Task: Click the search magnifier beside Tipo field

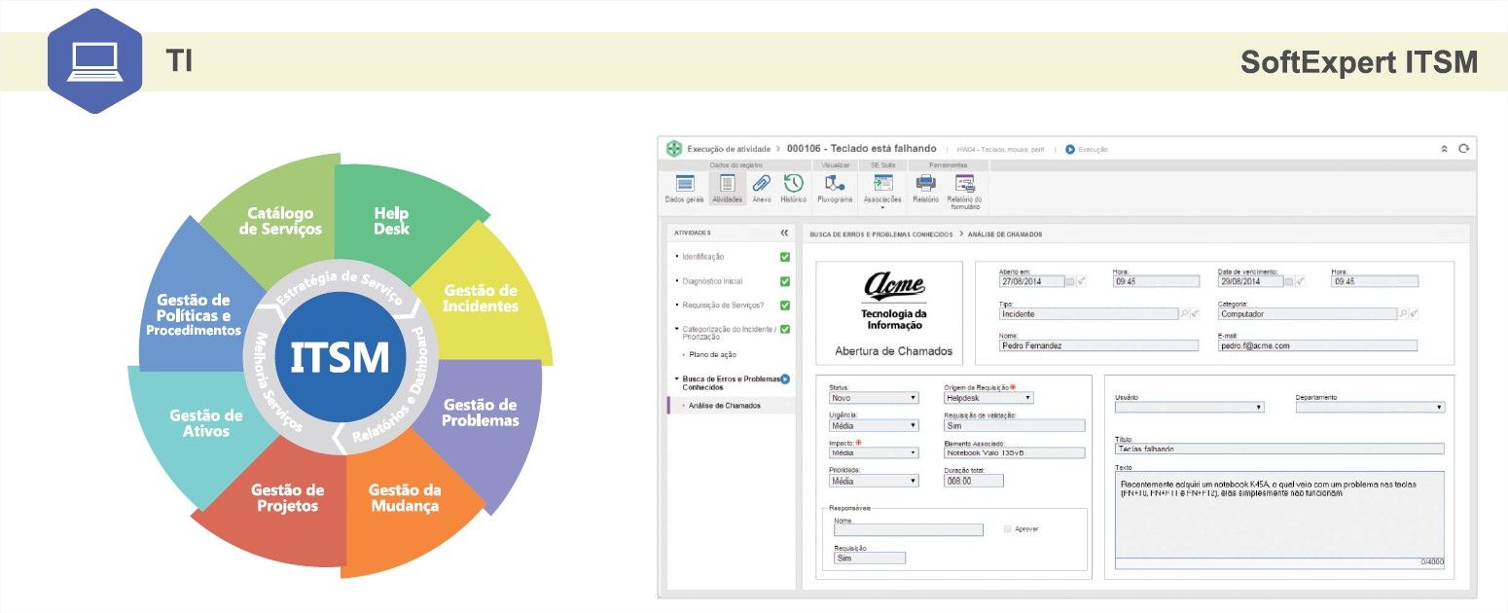Action: 1183,314
